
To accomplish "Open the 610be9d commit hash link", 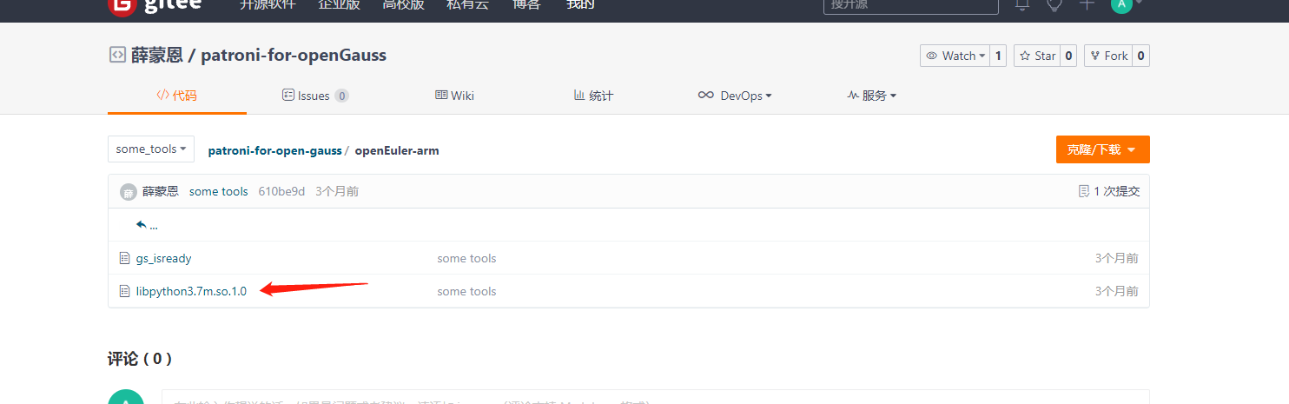I will click(281, 191).
